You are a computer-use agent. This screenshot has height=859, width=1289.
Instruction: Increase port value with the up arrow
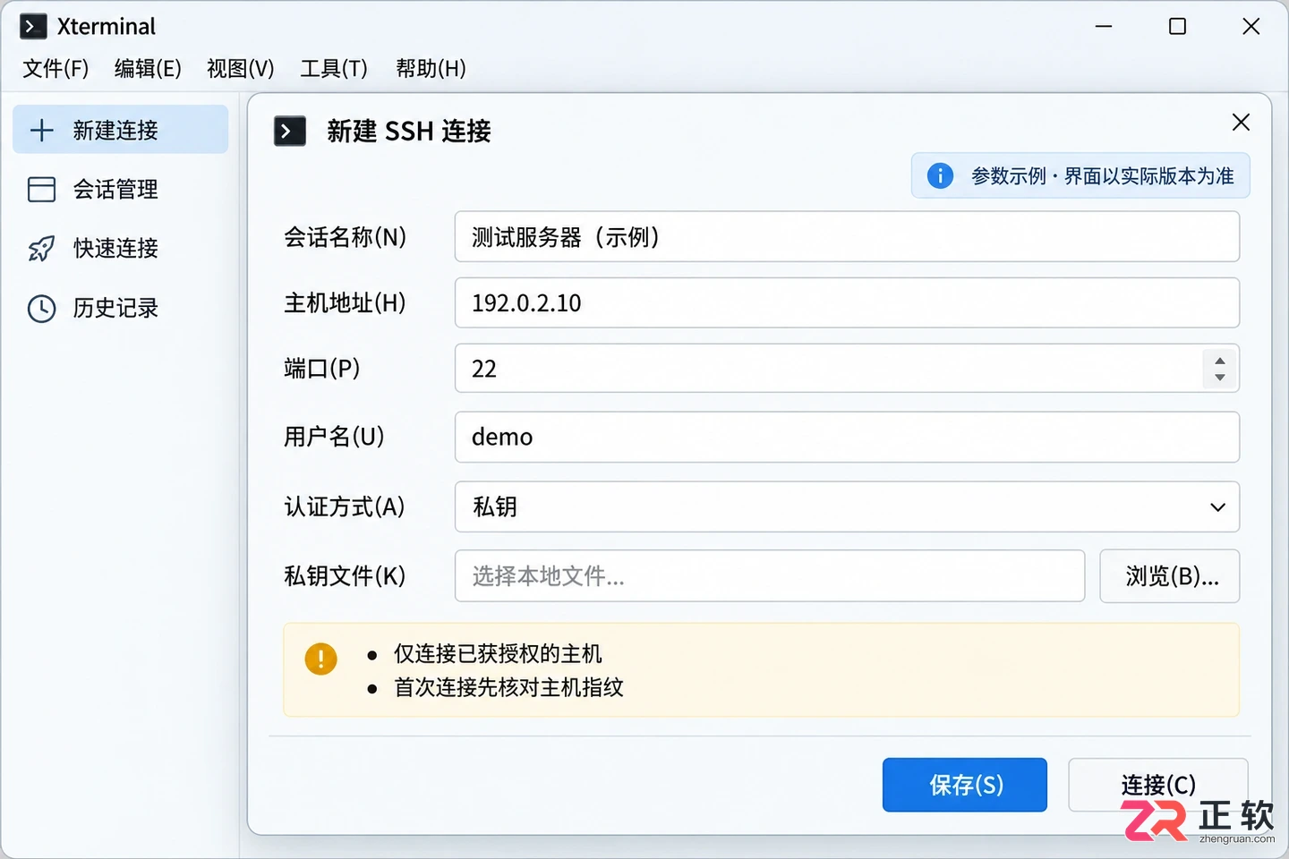click(x=1220, y=361)
